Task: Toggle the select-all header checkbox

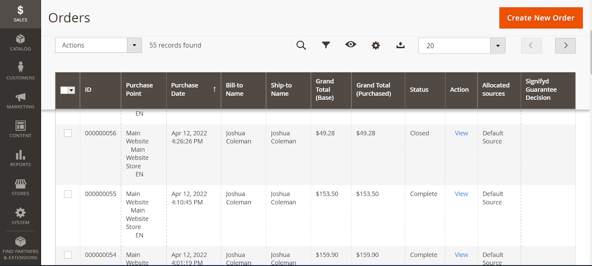Action: (64, 90)
